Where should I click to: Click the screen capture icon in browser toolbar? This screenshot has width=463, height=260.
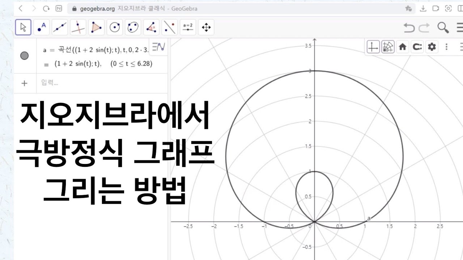click(x=448, y=8)
